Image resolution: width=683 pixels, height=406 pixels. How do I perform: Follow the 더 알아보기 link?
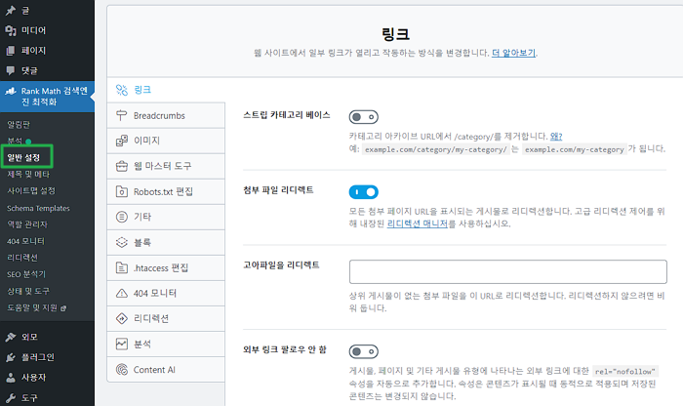[513, 53]
